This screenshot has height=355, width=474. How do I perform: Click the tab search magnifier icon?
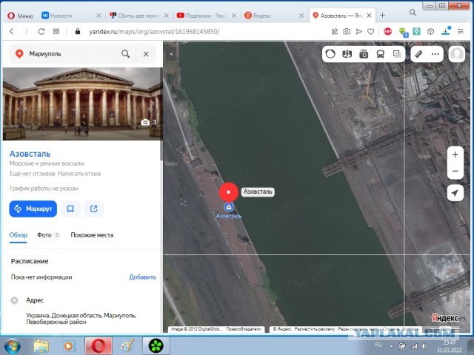413,13
